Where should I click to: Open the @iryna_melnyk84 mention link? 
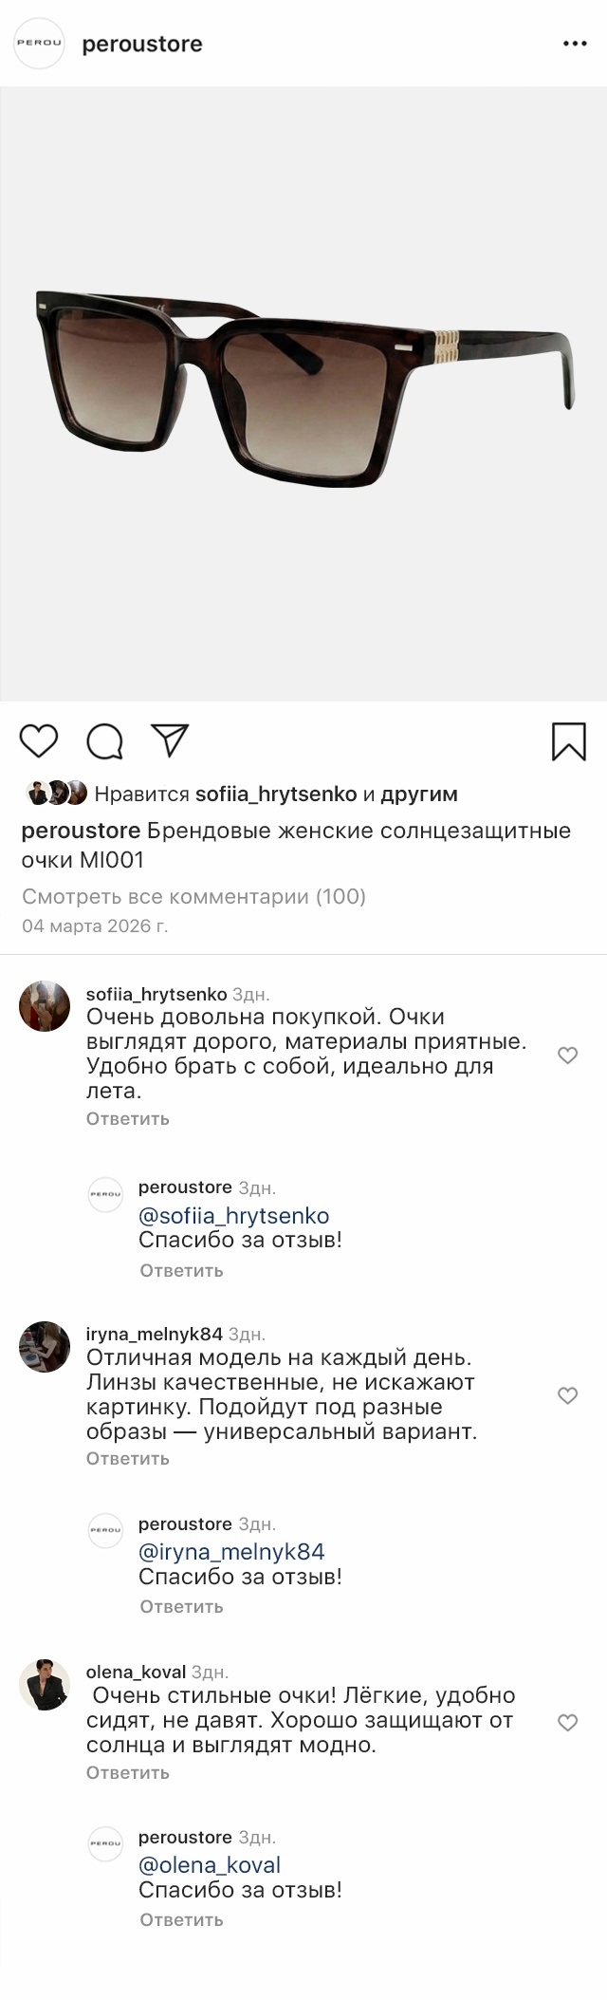click(231, 1551)
